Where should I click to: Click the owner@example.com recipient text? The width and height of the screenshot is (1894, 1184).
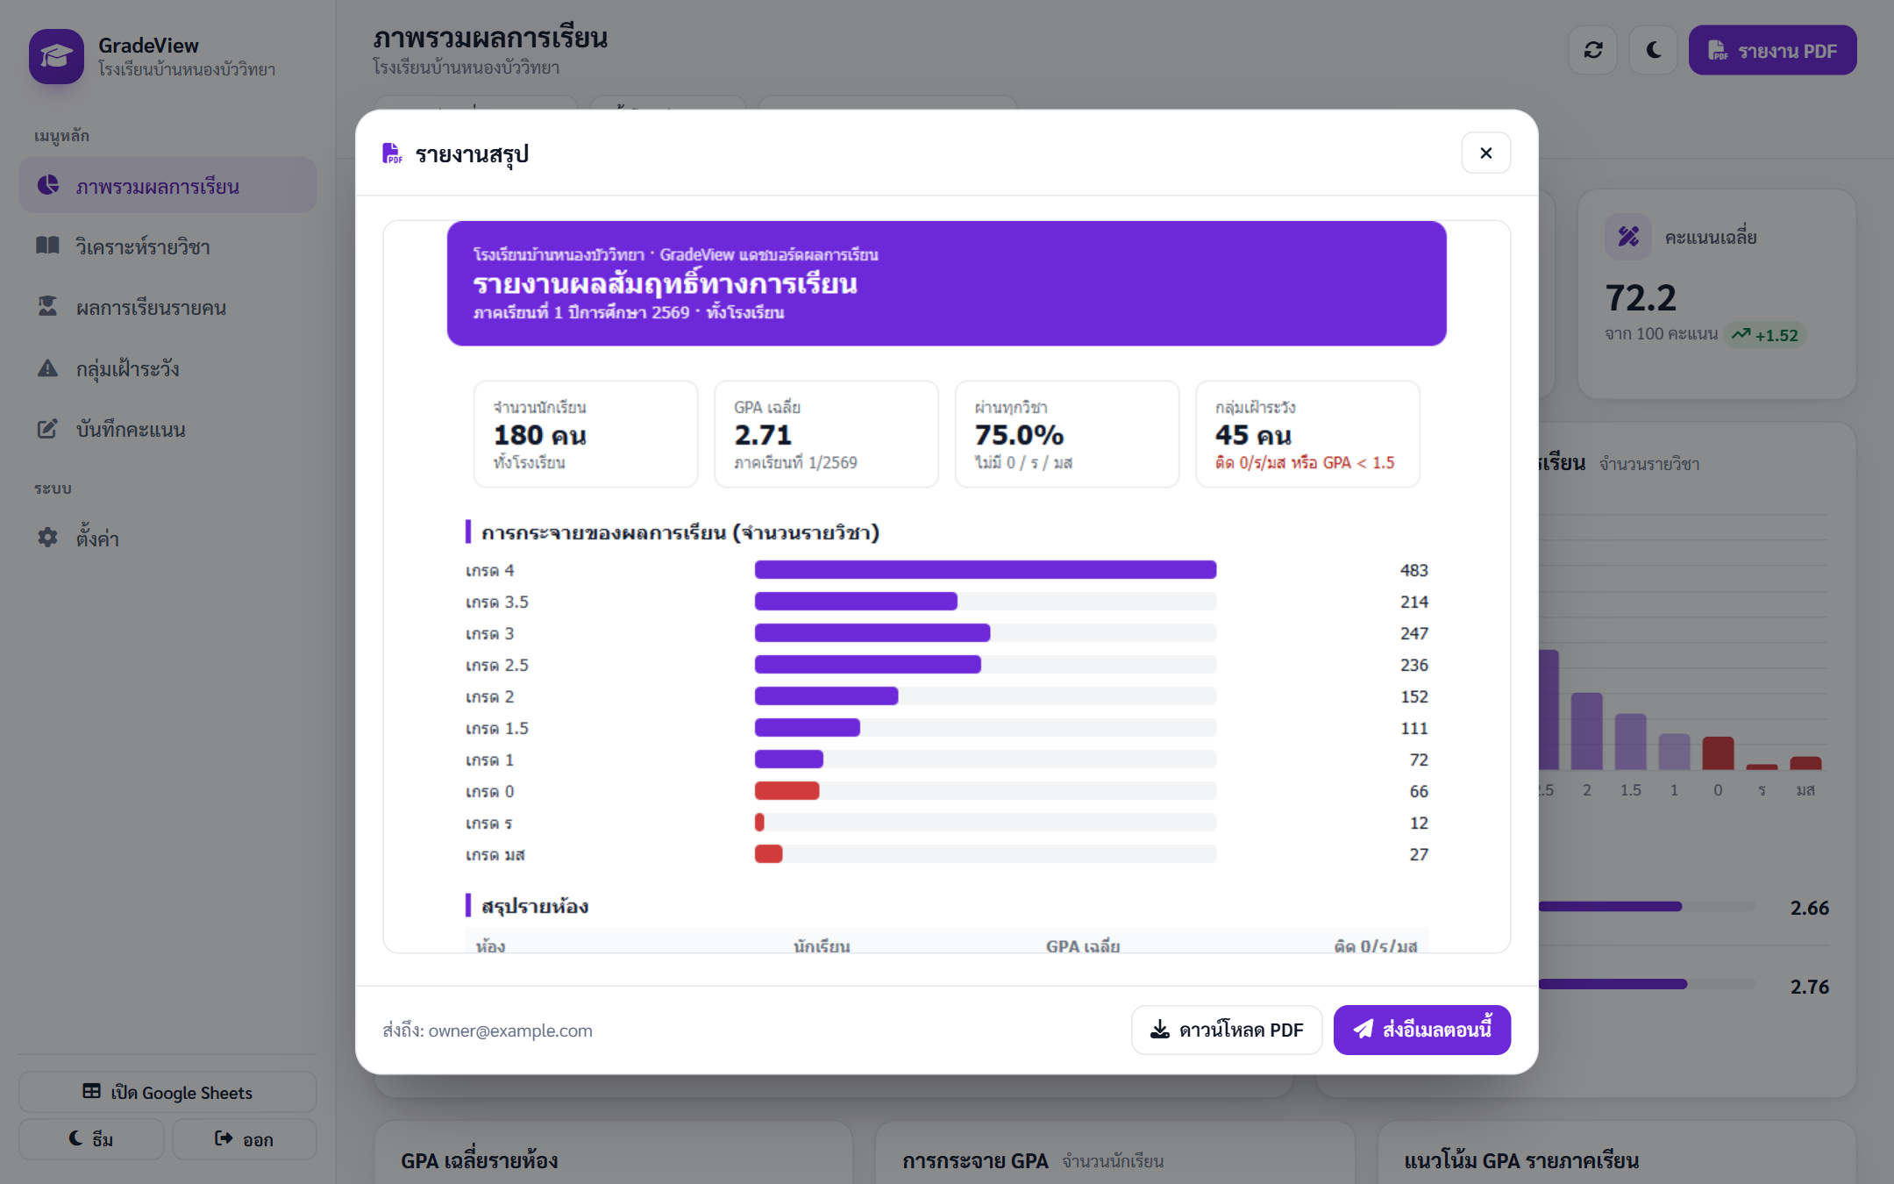coord(510,1031)
